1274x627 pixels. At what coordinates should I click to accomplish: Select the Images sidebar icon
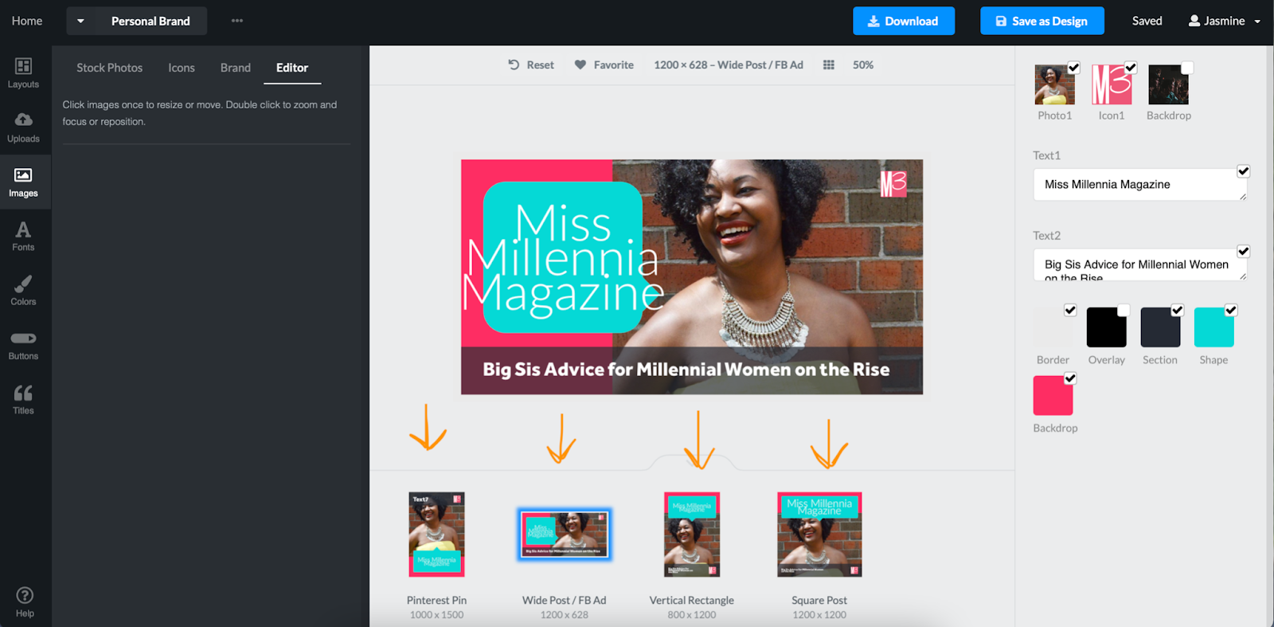point(23,182)
